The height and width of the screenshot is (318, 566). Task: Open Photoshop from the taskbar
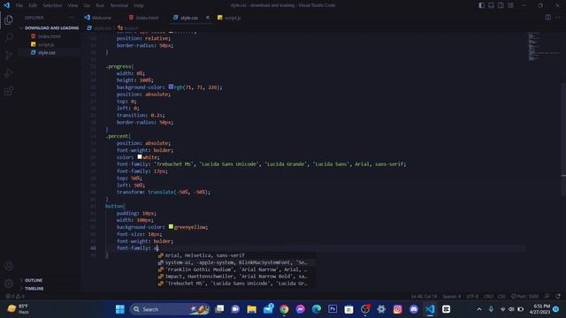pos(333,309)
